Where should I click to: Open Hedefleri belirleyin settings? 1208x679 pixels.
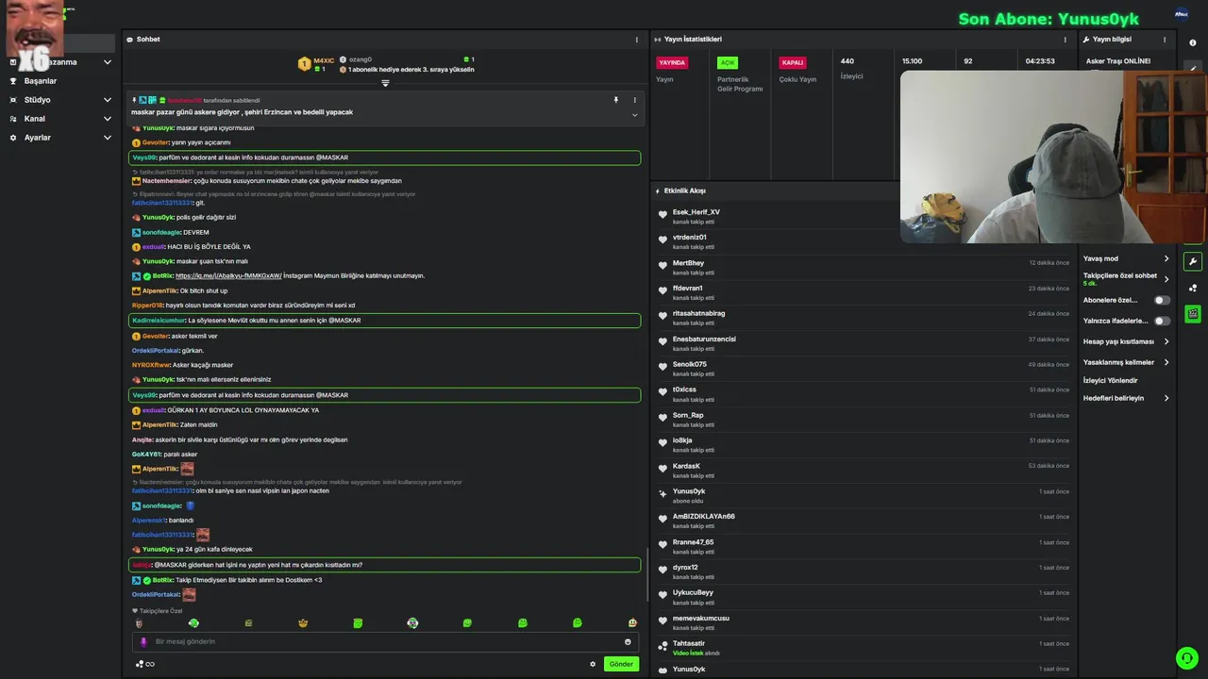pos(1126,398)
